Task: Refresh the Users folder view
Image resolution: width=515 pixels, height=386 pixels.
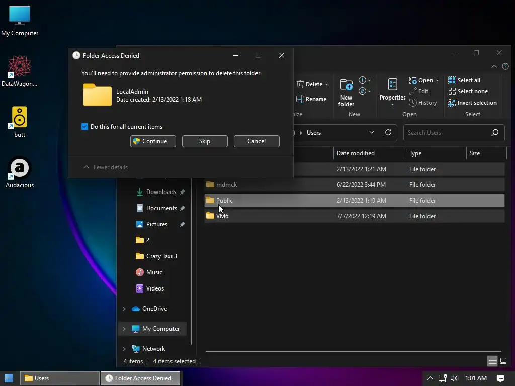Action: click(388, 132)
